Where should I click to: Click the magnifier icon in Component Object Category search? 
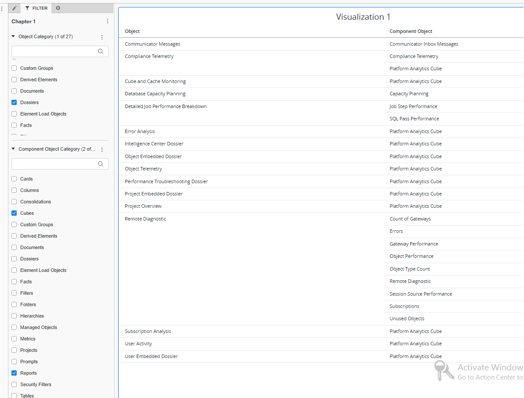pos(101,164)
